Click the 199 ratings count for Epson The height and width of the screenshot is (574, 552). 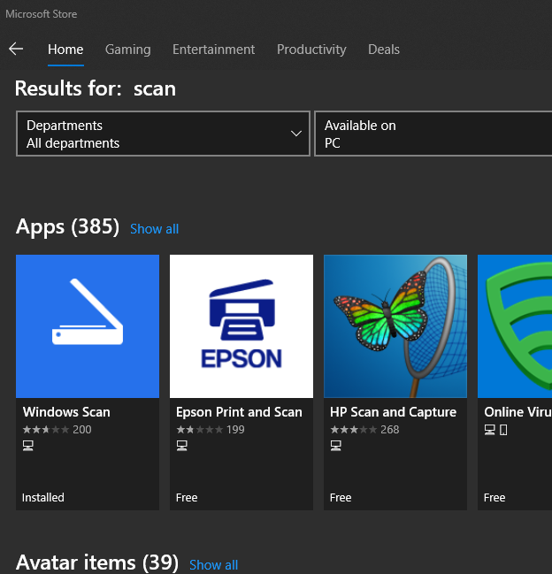(x=235, y=430)
